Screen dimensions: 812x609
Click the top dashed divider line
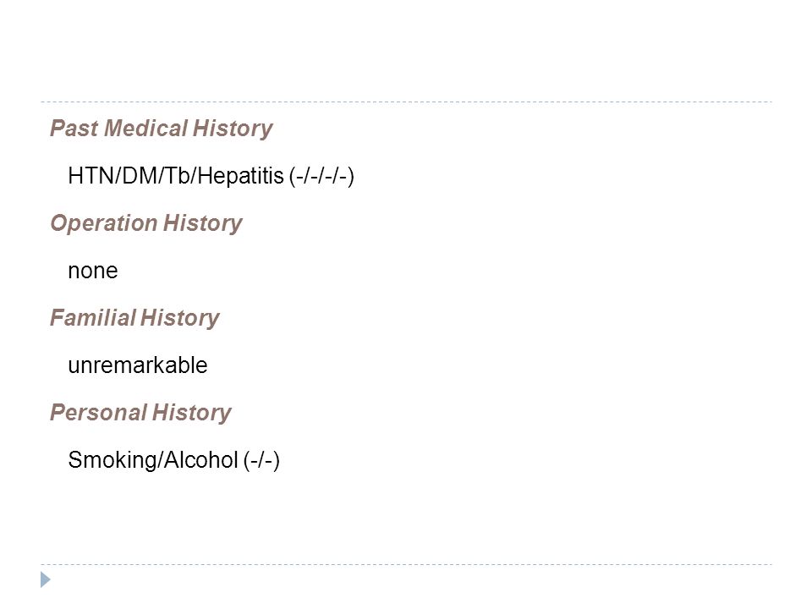[406, 102]
